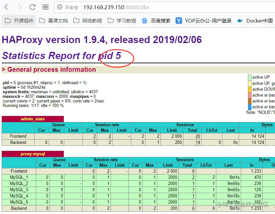Click the pink legend swatch
This screenshot has width=275, height=214.
click(250, 95)
